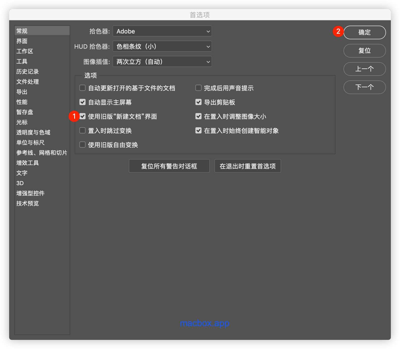Image resolution: width=400 pixels, height=349 pixels.
Task: Open the HUD 拾色器 dropdown
Action: tap(162, 46)
